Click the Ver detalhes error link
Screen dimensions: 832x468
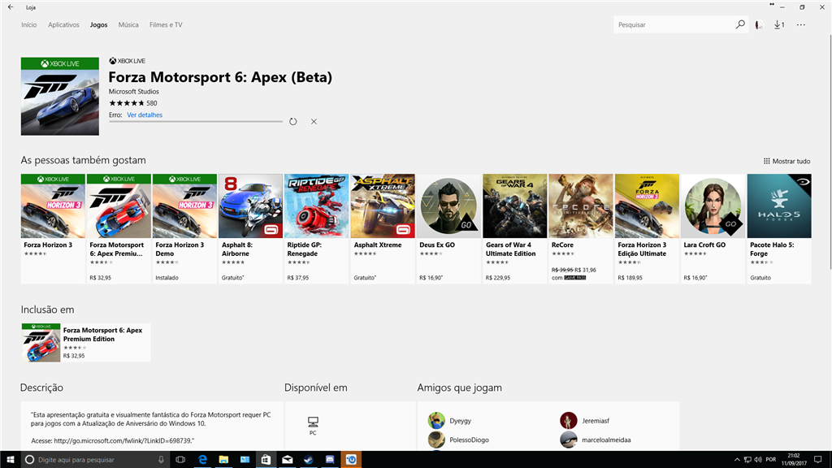coord(145,115)
